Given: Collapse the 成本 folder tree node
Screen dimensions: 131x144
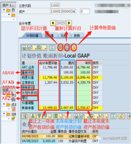Looking at the screenshot, I should pos(4,104).
